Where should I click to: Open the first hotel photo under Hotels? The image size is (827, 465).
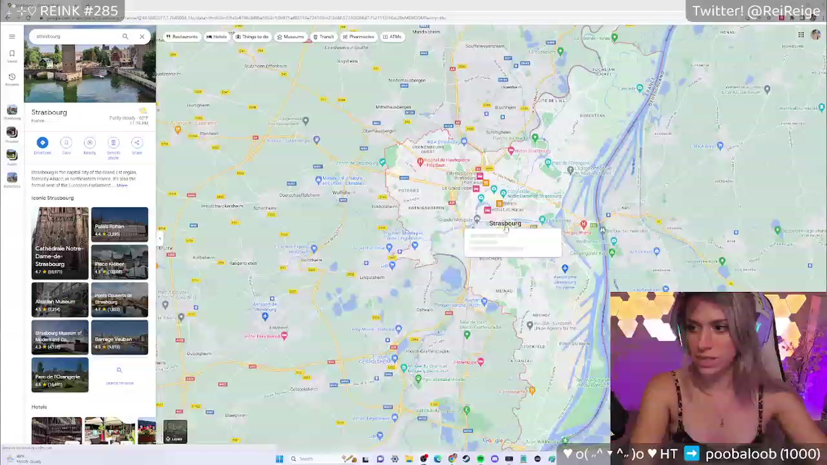[56, 430]
